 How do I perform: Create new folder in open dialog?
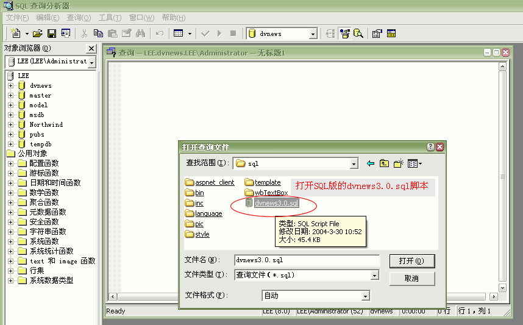pyautogui.click(x=399, y=163)
